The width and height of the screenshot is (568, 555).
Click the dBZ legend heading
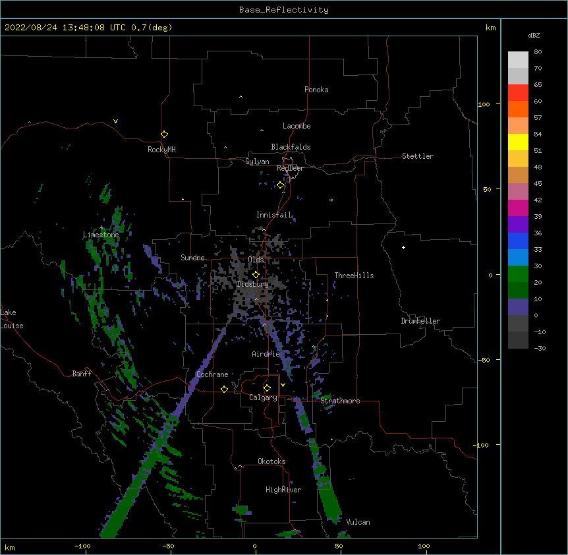pos(534,36)
